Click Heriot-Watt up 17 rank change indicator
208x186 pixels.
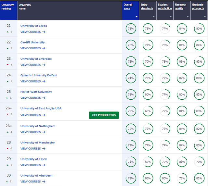[x=9, y=98]
